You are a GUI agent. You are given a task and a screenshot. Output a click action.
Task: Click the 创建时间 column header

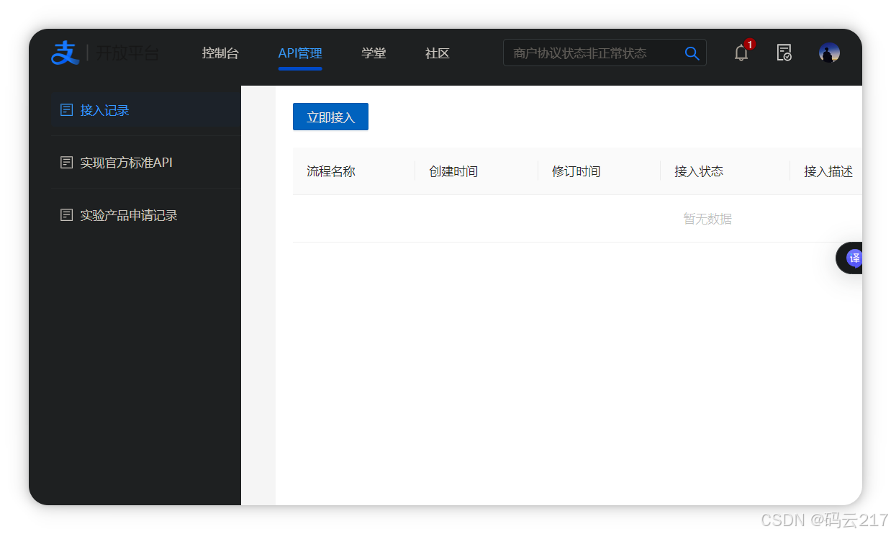point(453,171)
